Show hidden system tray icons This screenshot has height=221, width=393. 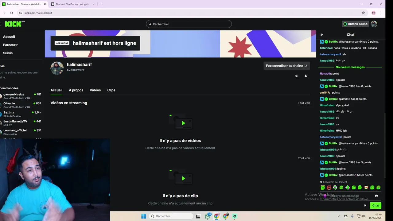tap(339, 216)
